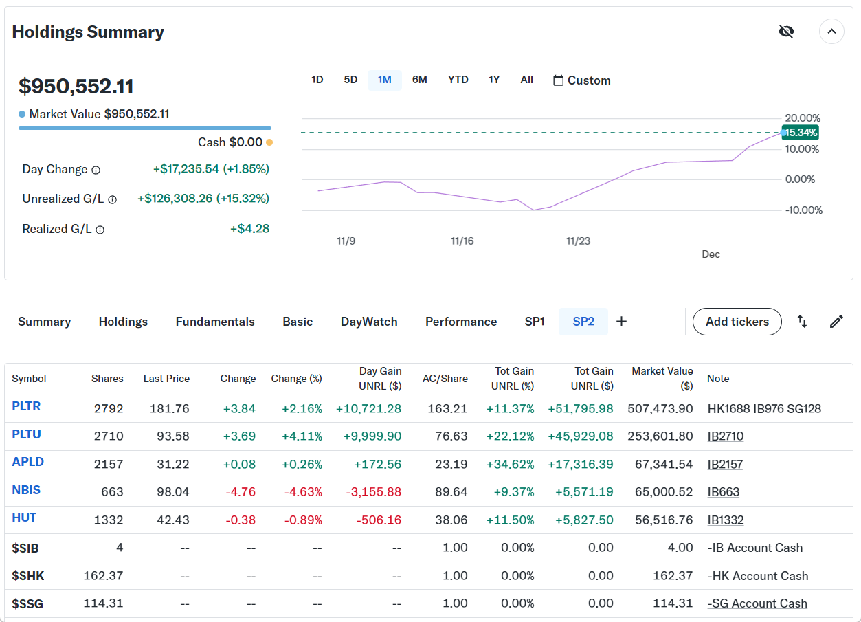Select the 6M chart range
The width and height of the screenshot is (861, 622).
click(419, 80)
